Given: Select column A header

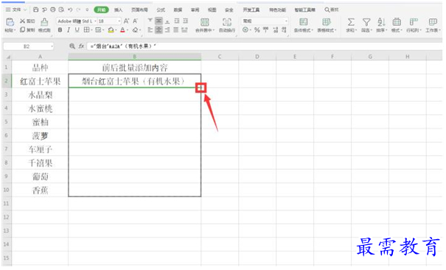Looking at the screenshot, I should (40, 57).
